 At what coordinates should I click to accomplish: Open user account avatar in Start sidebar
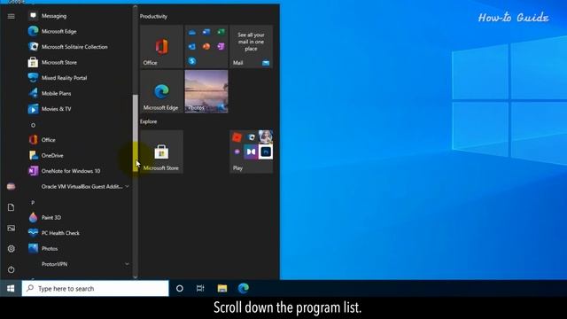(12, 187)
